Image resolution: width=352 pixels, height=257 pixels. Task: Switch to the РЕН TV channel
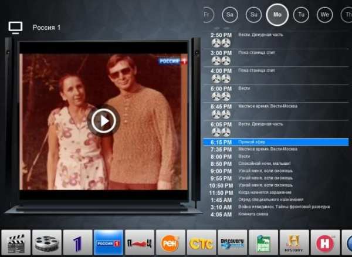(171, 242)
